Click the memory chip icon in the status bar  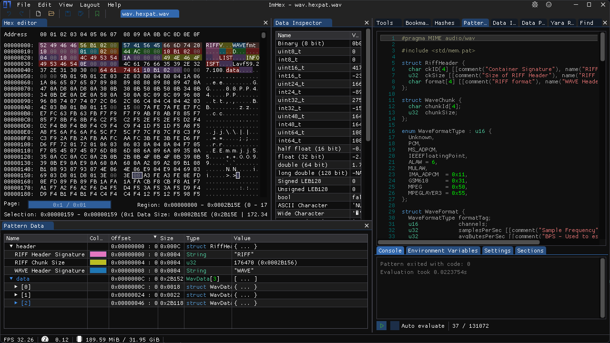point(79,339)
